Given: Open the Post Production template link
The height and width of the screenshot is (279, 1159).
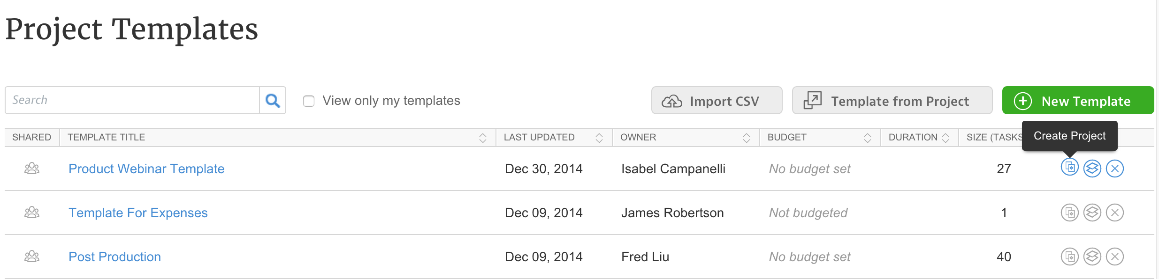Looking at the screenshot, I should 114,257.
